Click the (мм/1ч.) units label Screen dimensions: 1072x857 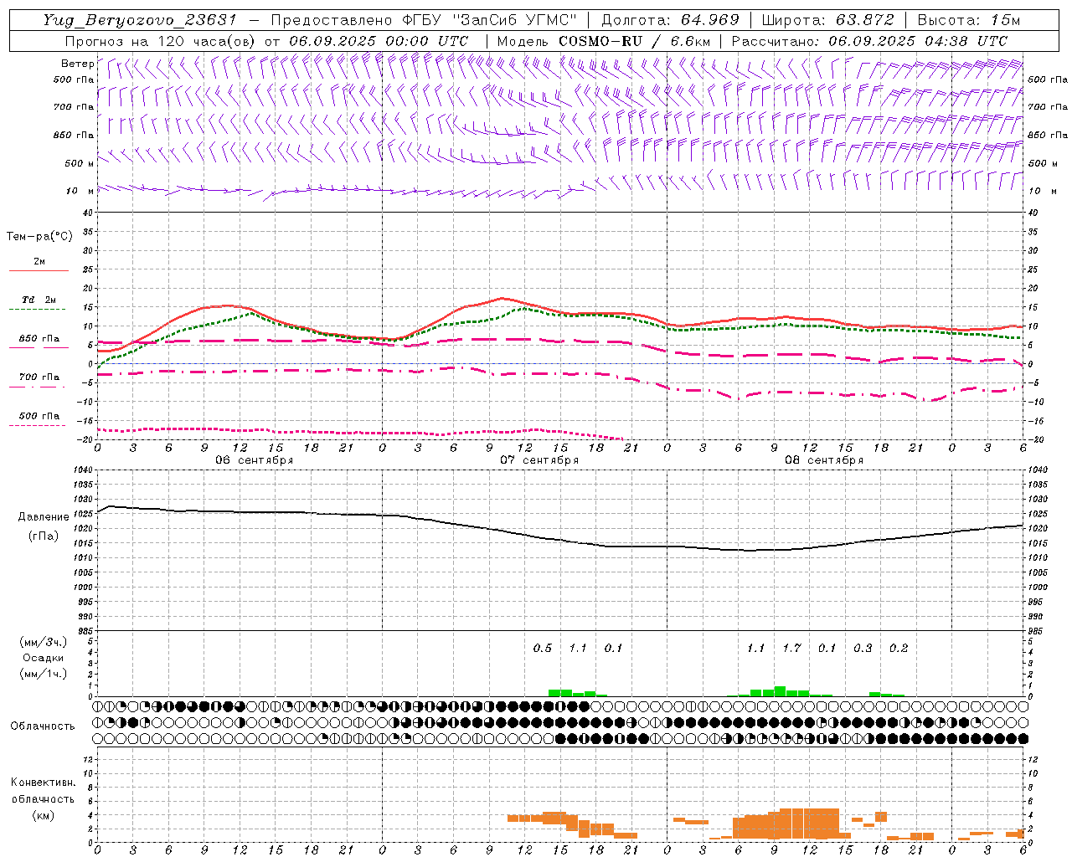point(44,674)
